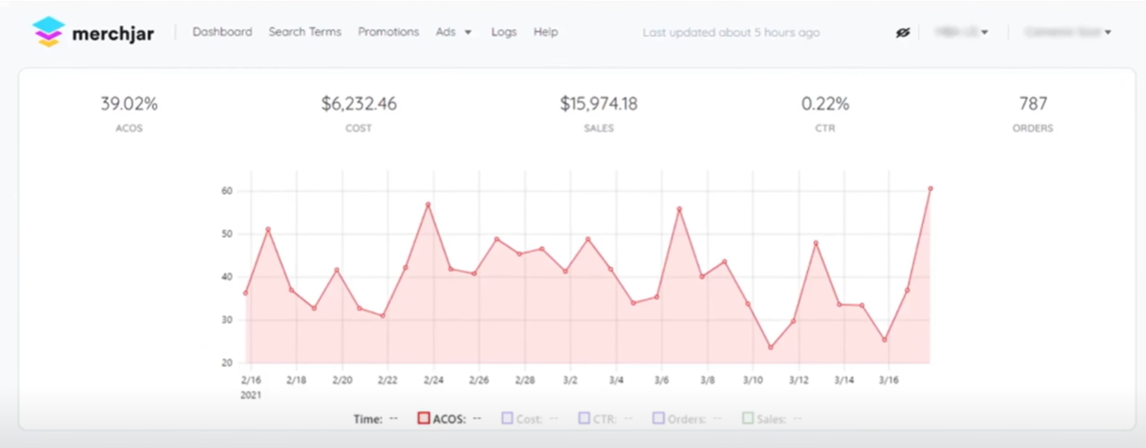Go to the Dashboard page
The height and width of the screenshot is (448, 1146).
(x=222, y=32)
